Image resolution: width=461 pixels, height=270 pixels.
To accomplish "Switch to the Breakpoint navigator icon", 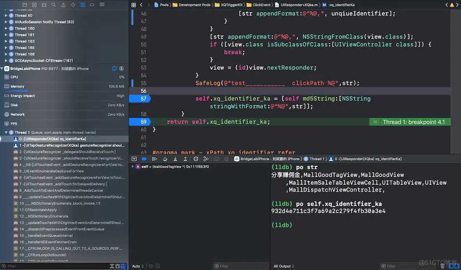I will pyautogui.click(x=92, y=5).
